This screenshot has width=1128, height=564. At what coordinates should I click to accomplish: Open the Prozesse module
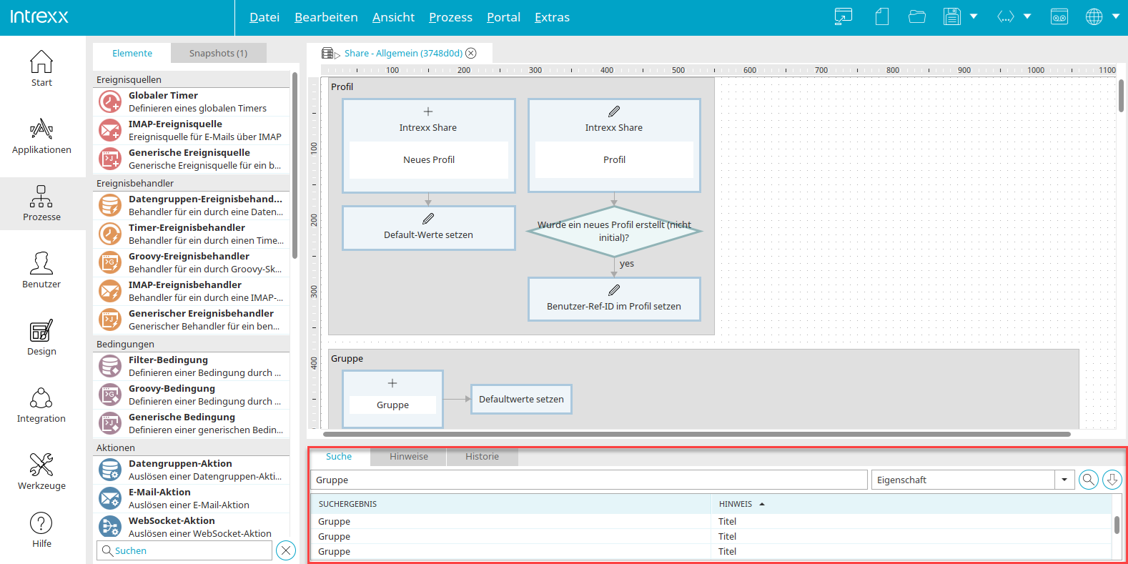point(41,203)
